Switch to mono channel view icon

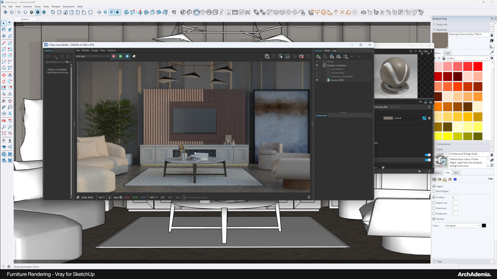(x=134, y=56)
